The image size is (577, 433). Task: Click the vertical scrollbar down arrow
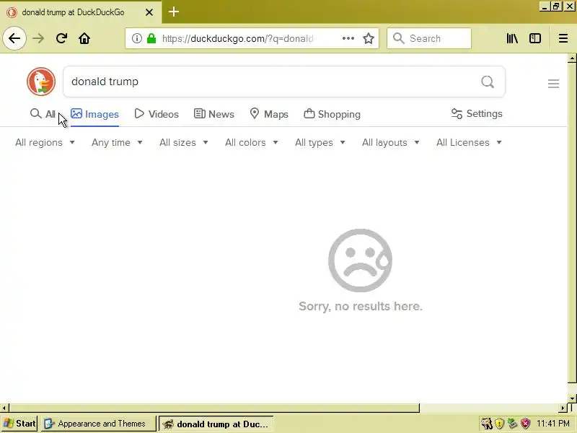(572, 398)
